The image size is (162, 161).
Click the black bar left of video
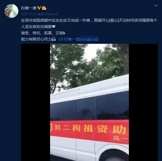pyautogui.click(x=36, y=102)
